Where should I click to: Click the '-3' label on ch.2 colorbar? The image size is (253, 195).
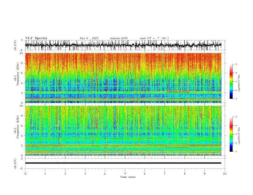pyautogui.click(x=235, y=117)
